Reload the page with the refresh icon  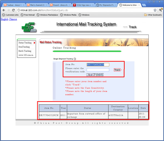point(13,10)
